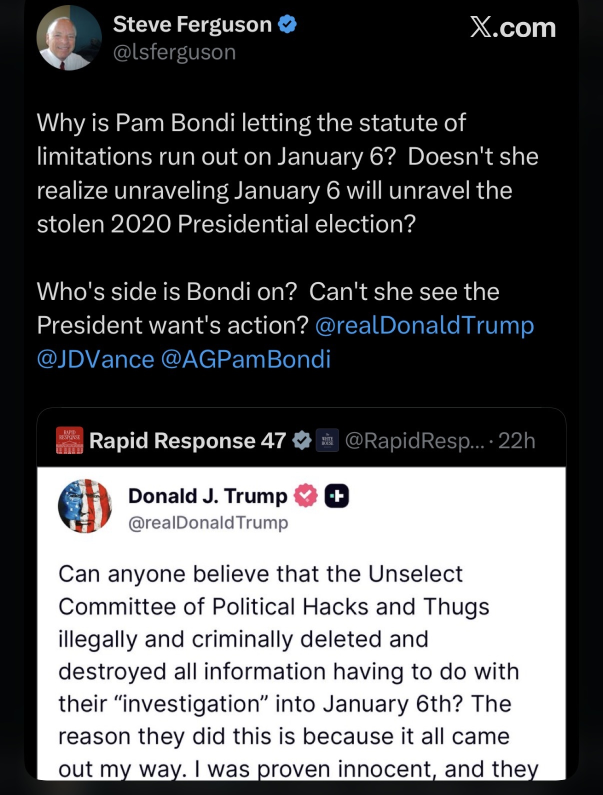Click Steve Ferguson's profile photo
The image size is (603, 795).
(x=69, y=38)
